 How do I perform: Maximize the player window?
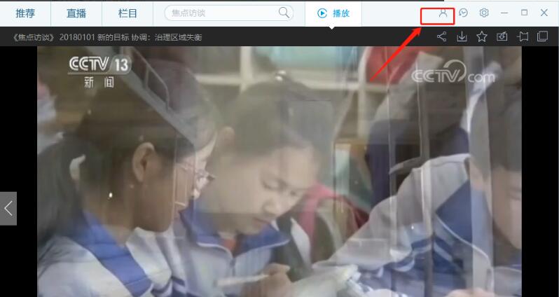pyautogui.click(x=524, y=13)
